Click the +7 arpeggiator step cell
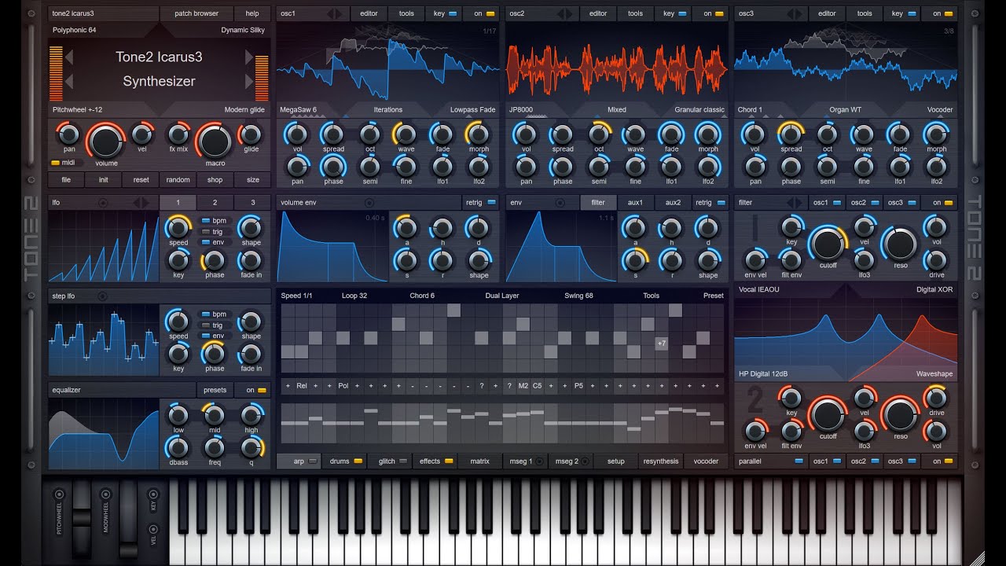This screenshot has width=1006, height=566. pyautogui.click(x=662, y=344)
